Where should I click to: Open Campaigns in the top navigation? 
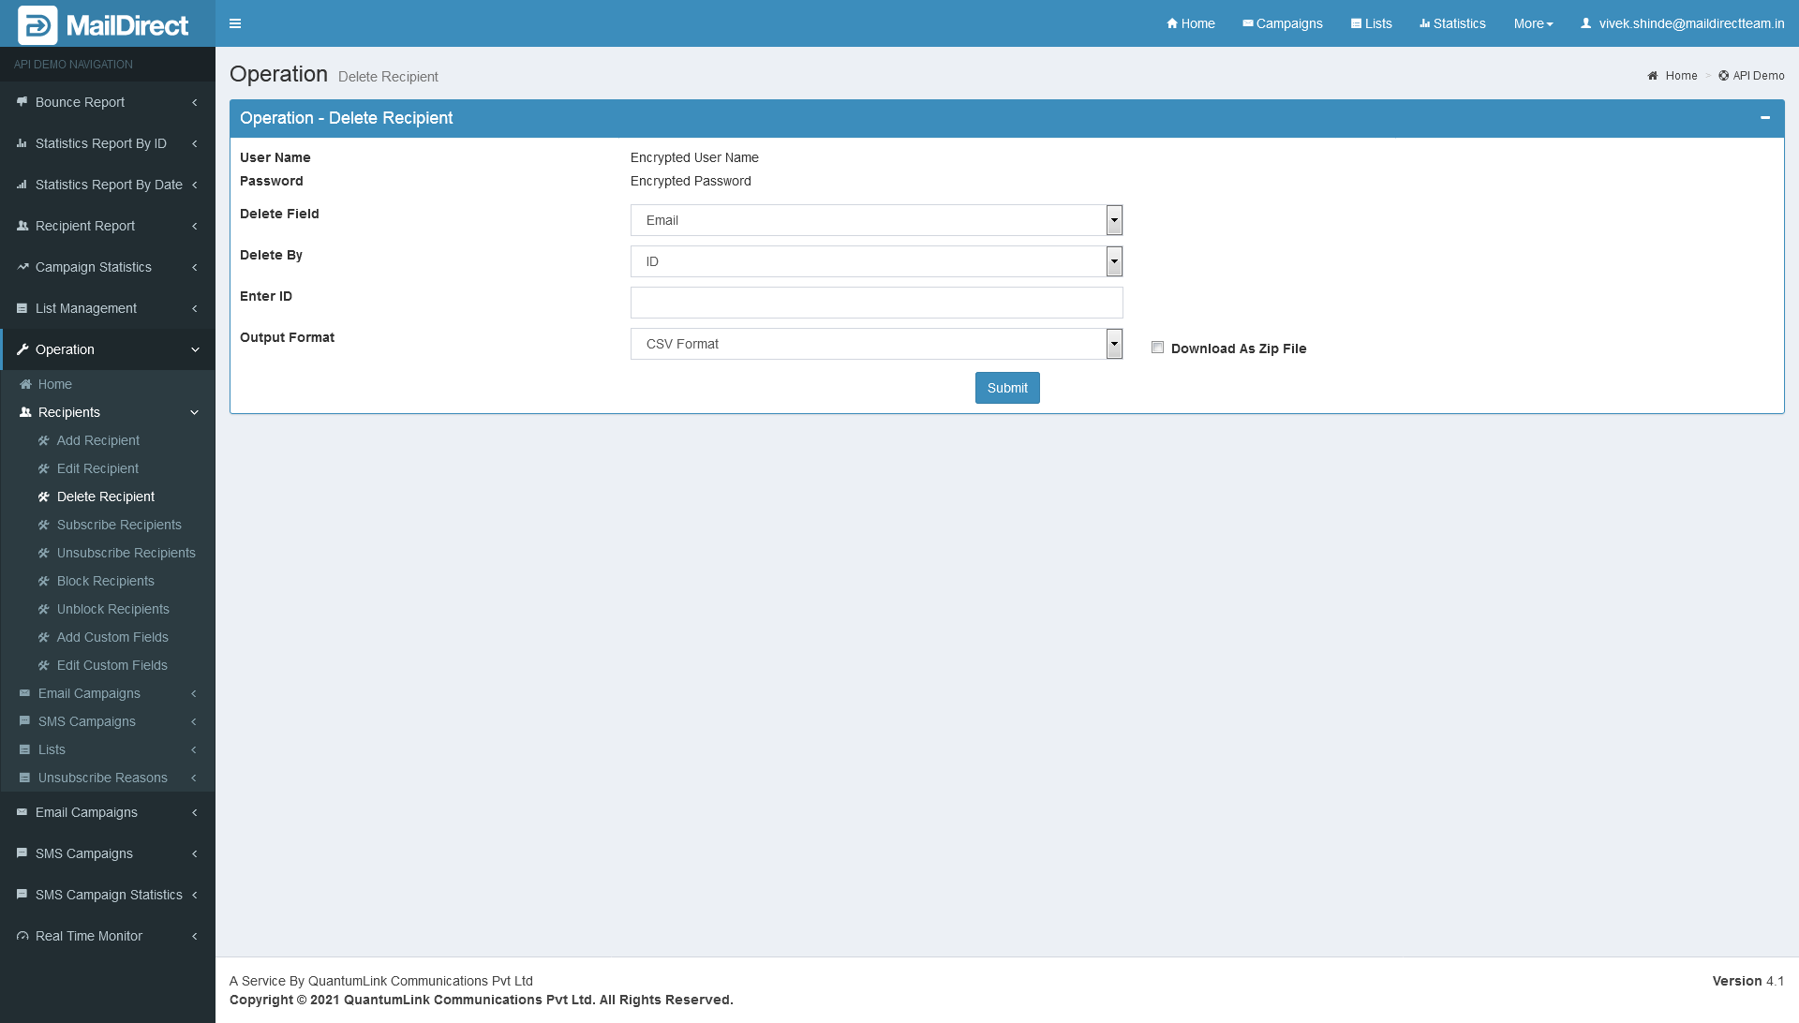click(x=1282, y=23)
